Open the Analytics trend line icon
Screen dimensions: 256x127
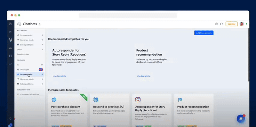point(10,64)
